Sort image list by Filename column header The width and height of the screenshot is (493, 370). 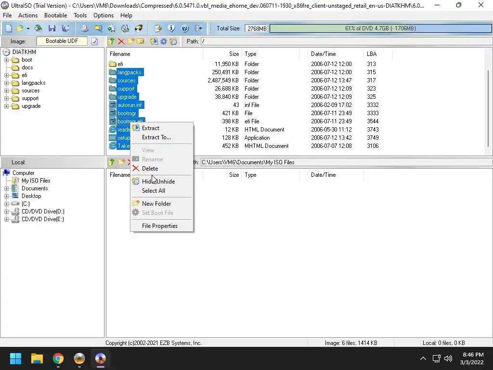click(155, 54)
